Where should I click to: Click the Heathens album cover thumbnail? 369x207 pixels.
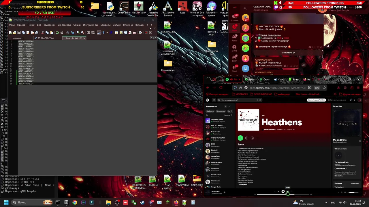click(x=248, y=120)
